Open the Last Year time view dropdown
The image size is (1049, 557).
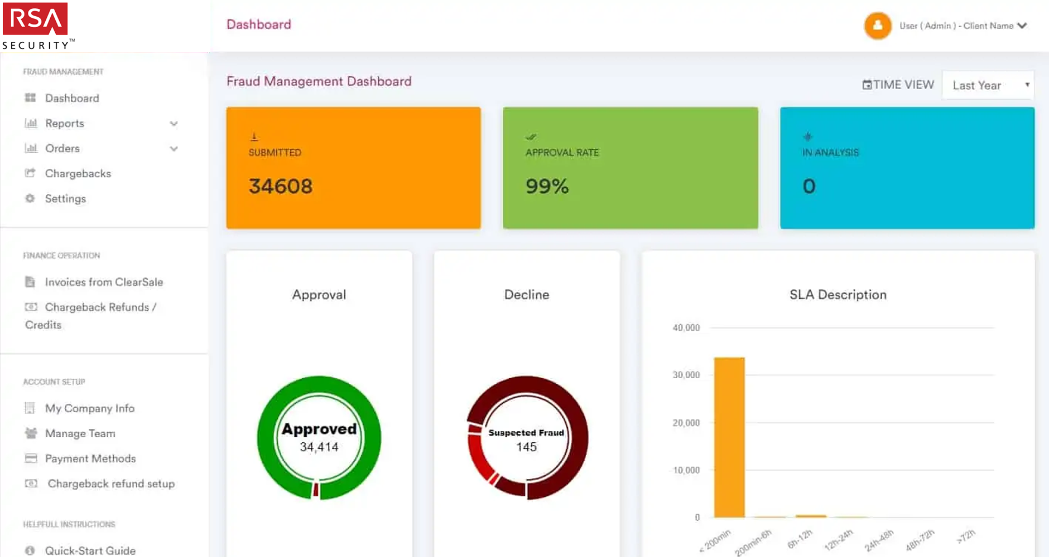click(988, 85)
